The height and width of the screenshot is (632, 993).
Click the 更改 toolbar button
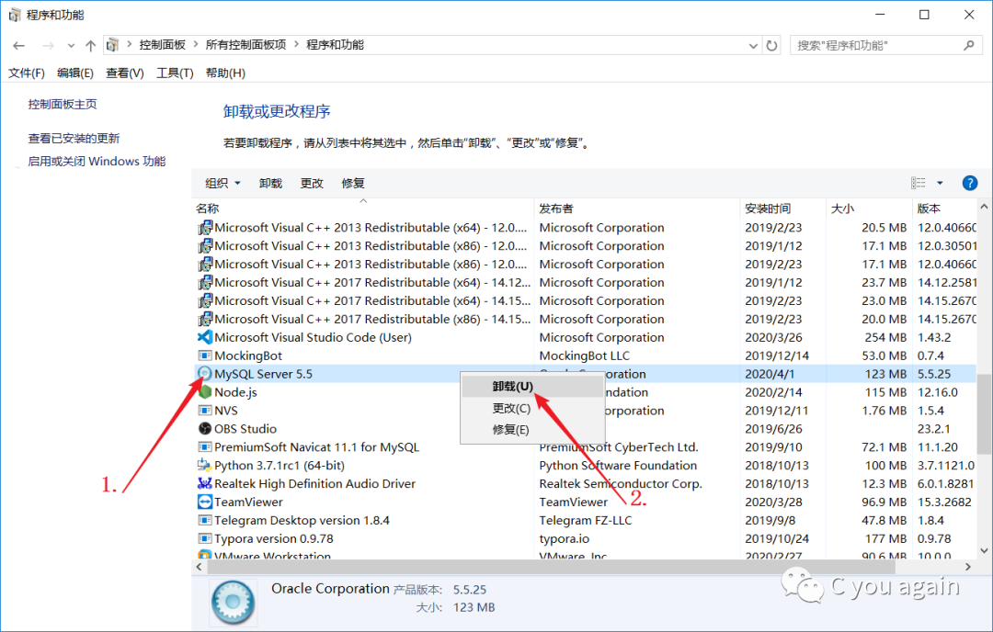(312, 184)
